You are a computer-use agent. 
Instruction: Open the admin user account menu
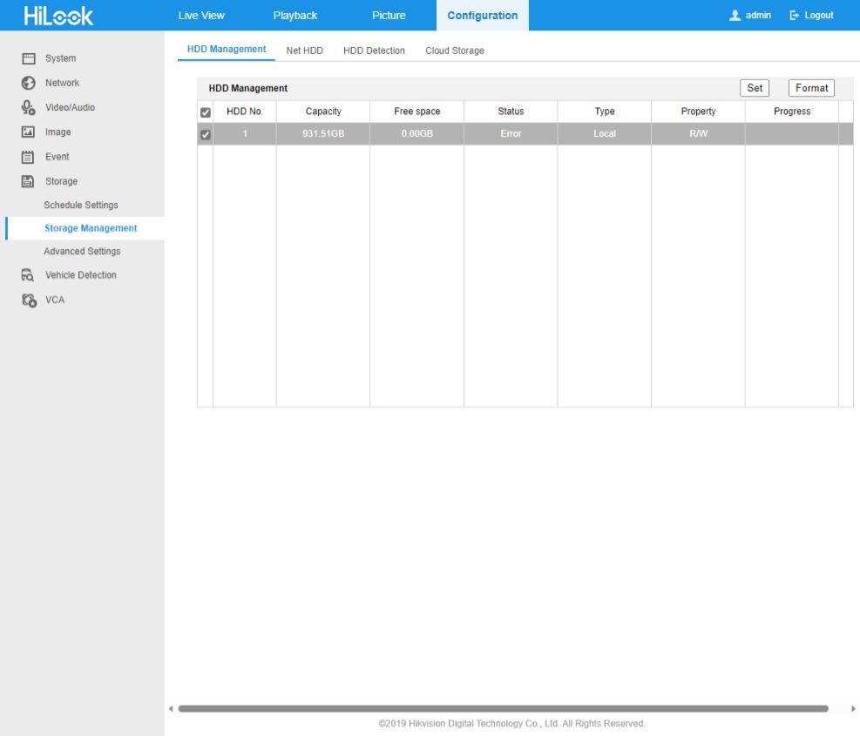tap(750, 16)
